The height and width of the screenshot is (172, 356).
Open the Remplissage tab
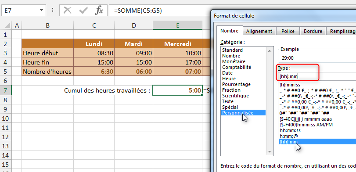pyautogui.click(x=341, y=31)
